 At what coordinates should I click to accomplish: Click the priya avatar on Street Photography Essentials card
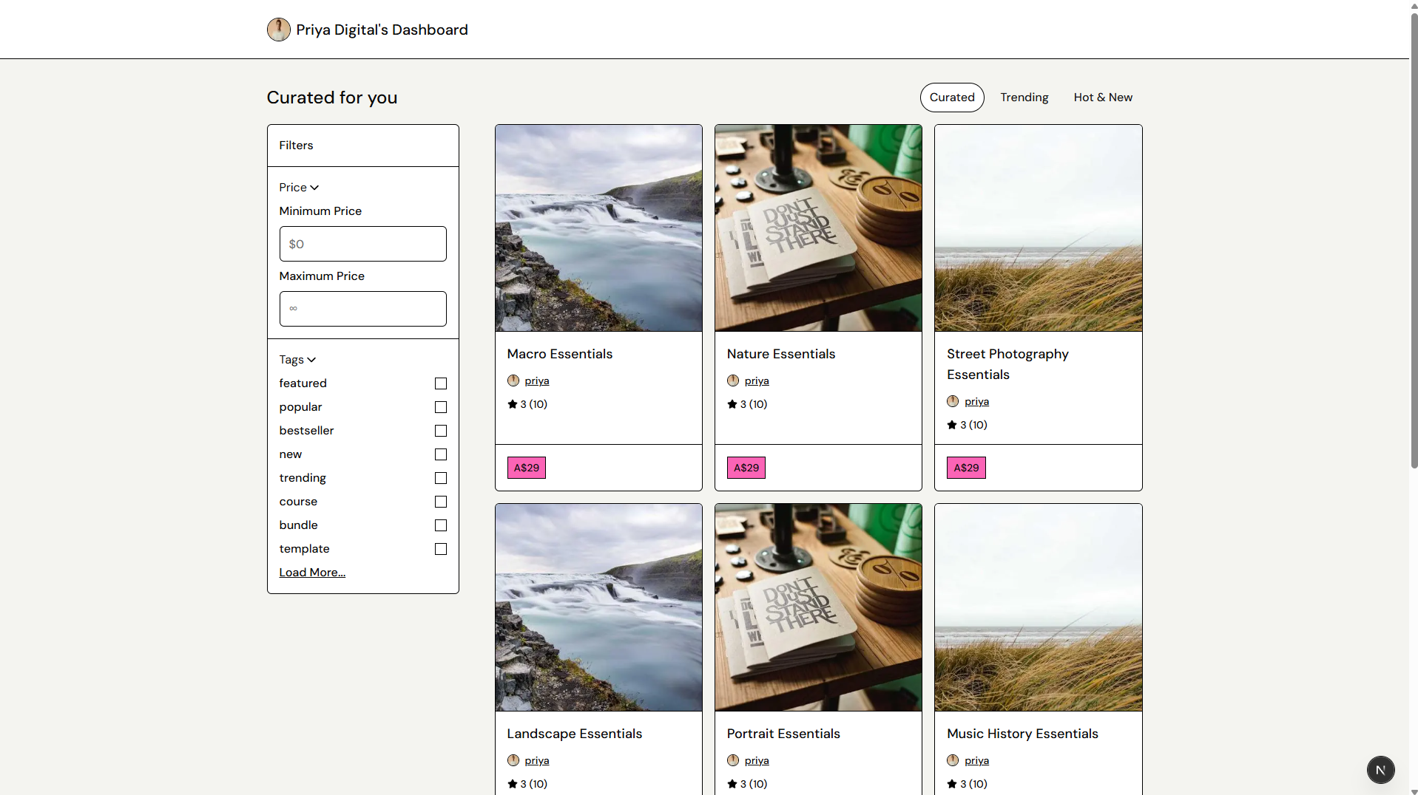[x=953, y=401]
